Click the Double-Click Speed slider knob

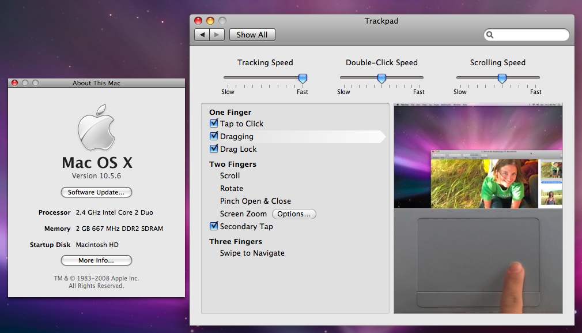(381, 78)
